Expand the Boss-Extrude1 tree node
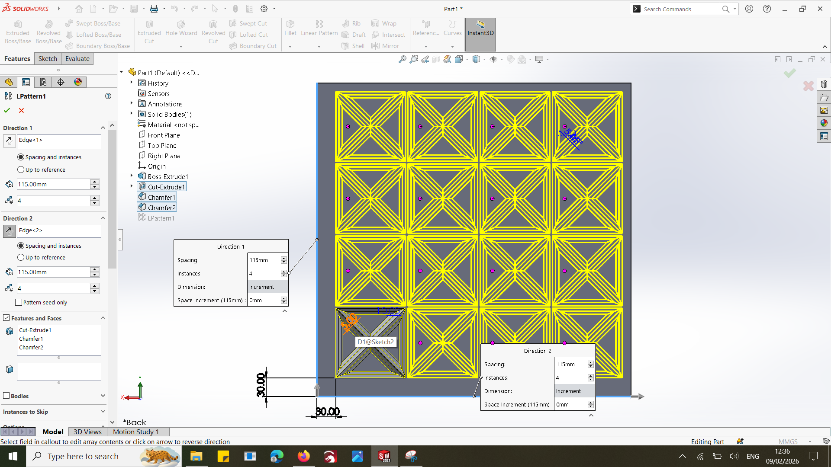This screenshot has height=467, width=831. pos(132,176)
